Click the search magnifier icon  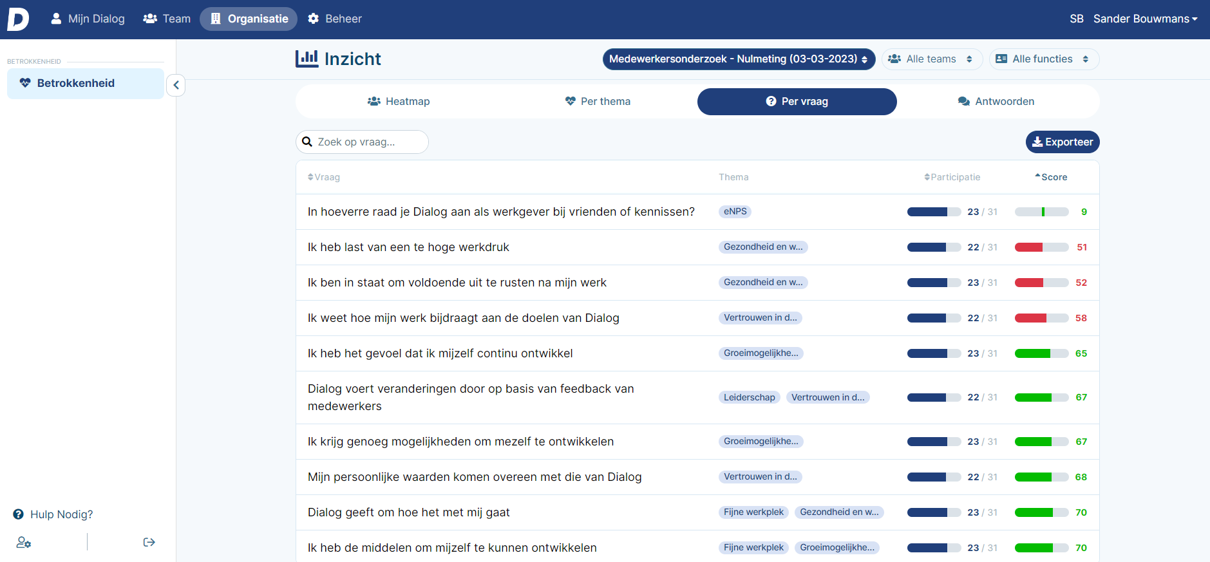point(307,142)
